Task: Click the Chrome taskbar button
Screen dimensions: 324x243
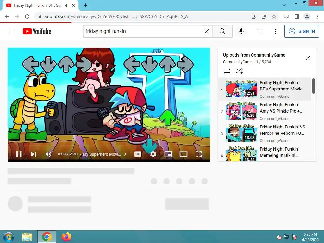Action: [47, 237]
